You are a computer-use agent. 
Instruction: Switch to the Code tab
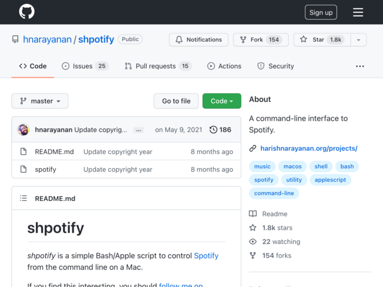[33, 66]
